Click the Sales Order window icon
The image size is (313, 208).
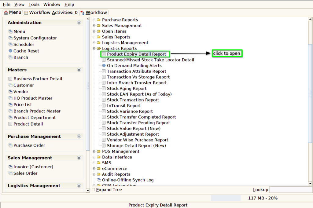(10, 173)
